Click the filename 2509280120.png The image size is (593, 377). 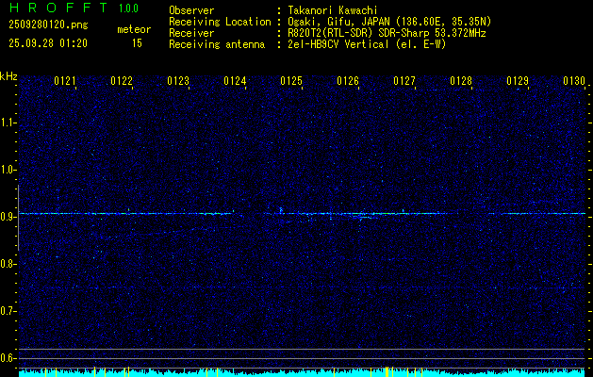coord(48,25)
